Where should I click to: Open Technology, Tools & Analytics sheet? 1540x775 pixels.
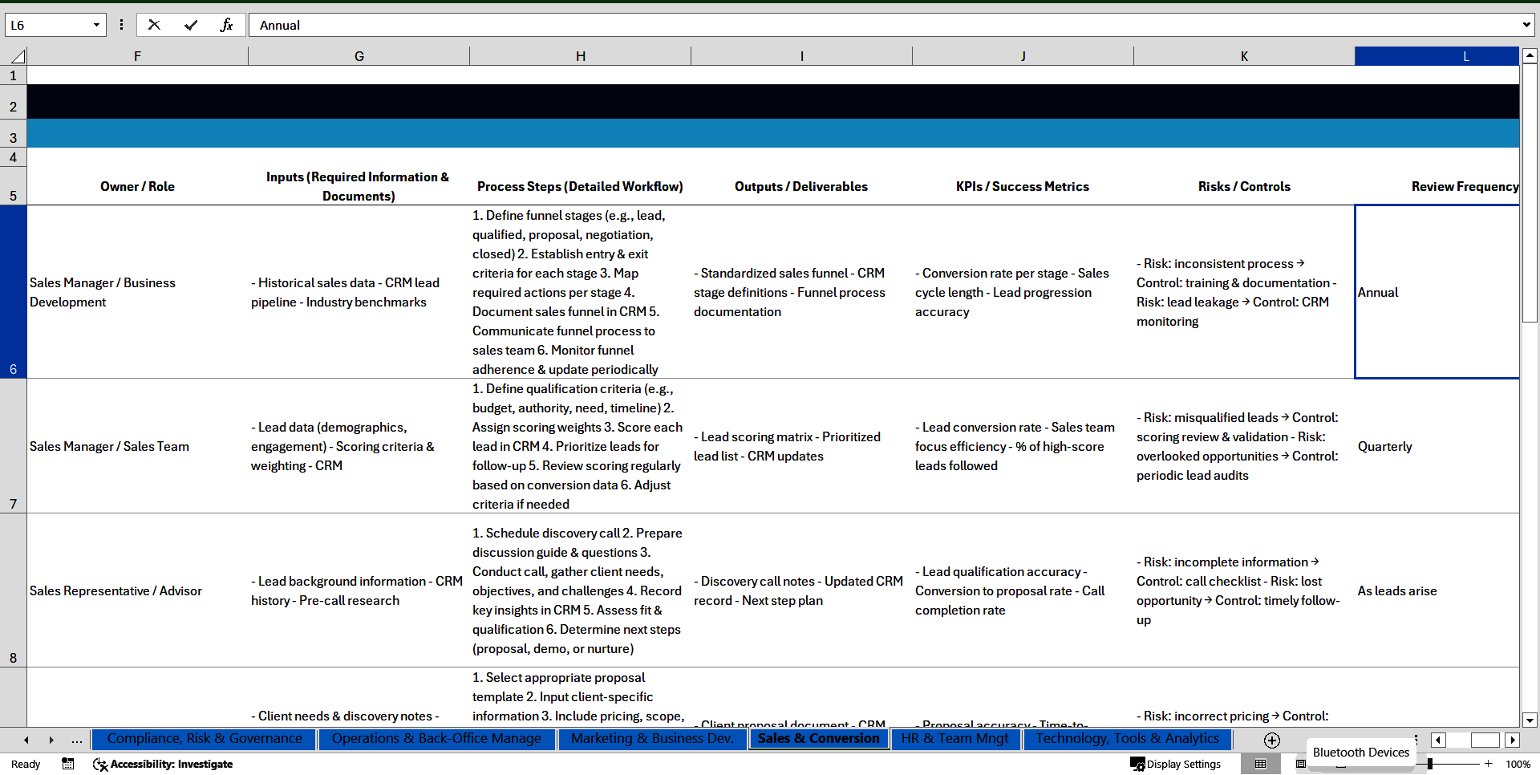(1127, 739)
